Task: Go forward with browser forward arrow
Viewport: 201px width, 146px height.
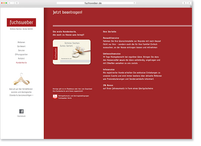Action: (x=13, y=3)
